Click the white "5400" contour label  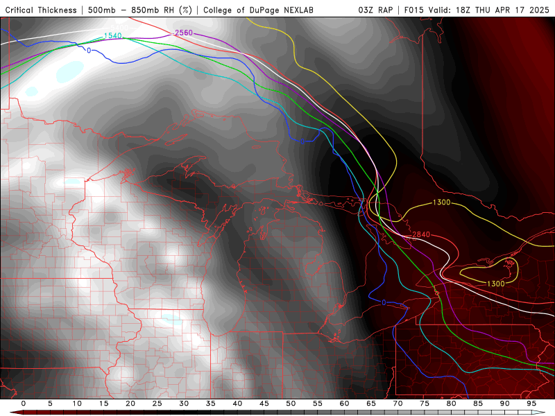pos(119,28)
